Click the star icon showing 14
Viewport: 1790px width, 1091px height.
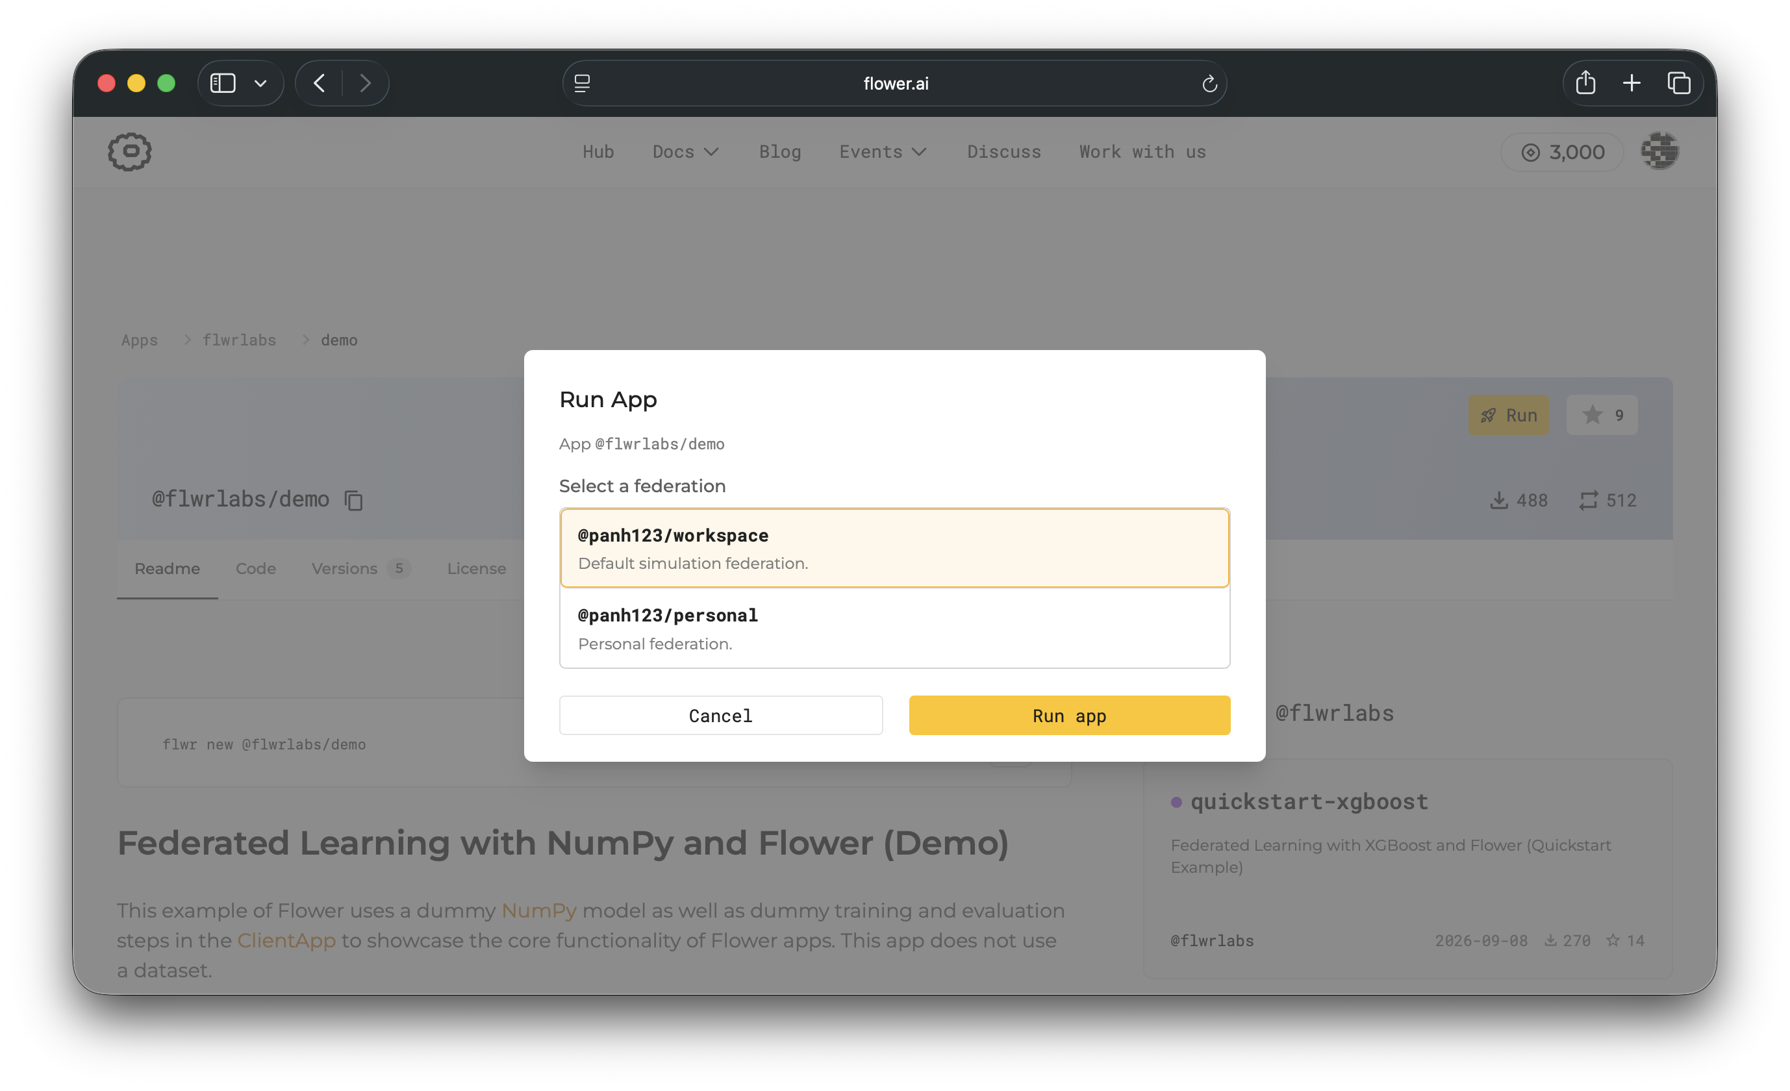[x=1612, y=940]
